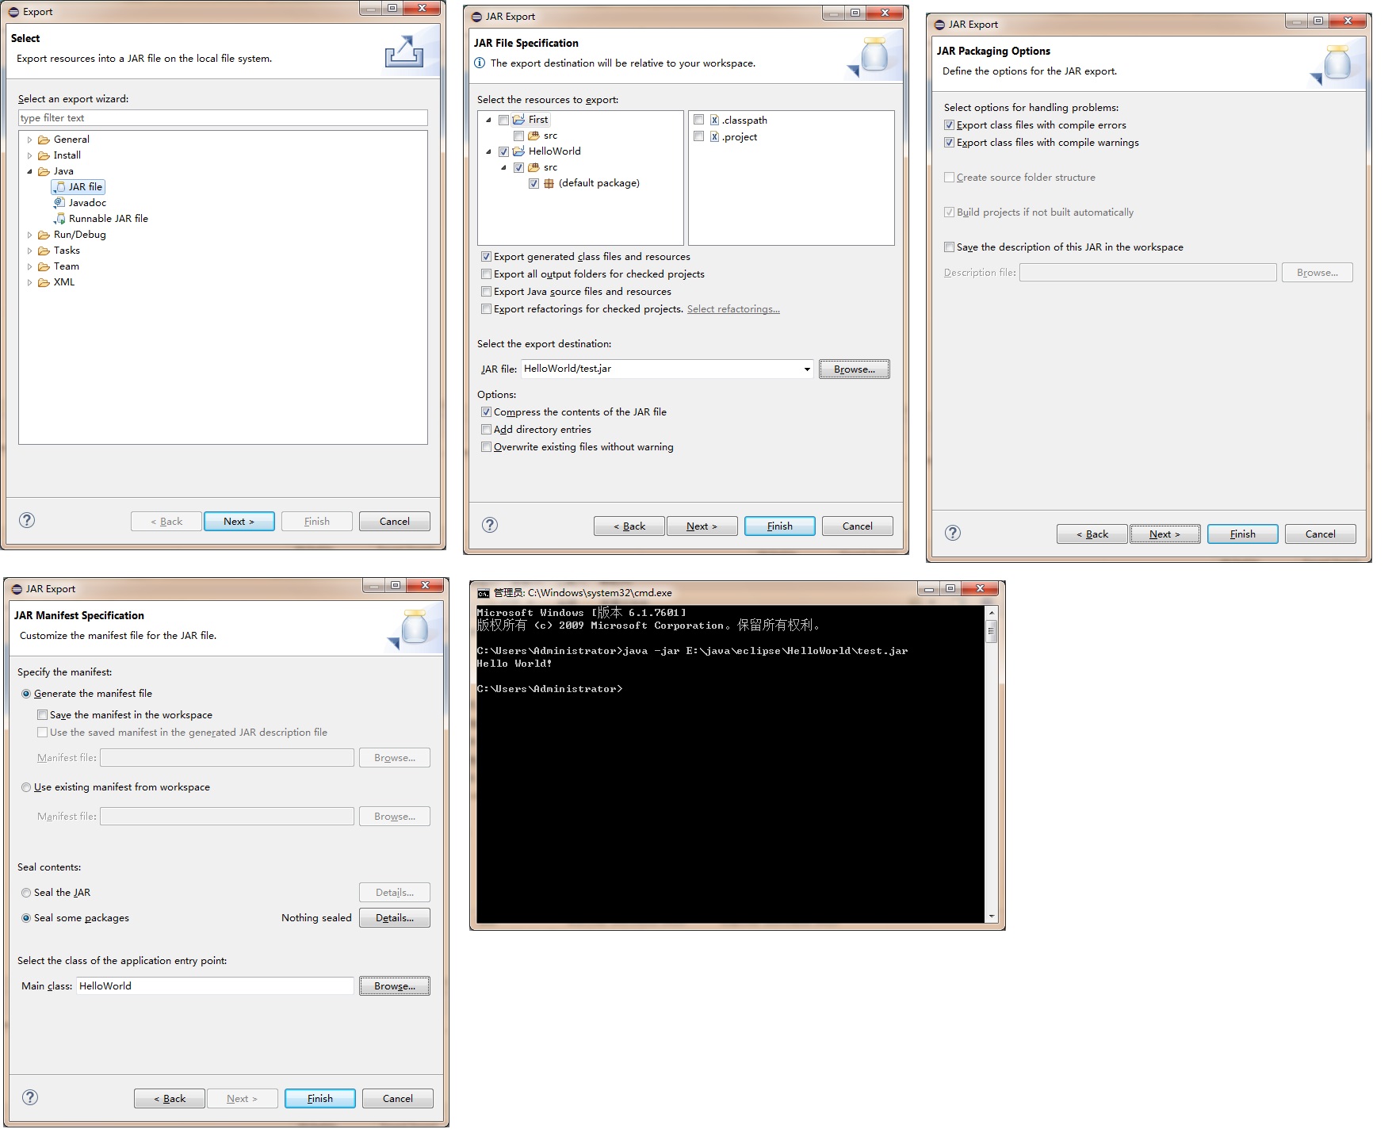This screenshot has height=1148, width=1392.
Task: Click the .classpath file icon
Action: [x=714, y=121]
